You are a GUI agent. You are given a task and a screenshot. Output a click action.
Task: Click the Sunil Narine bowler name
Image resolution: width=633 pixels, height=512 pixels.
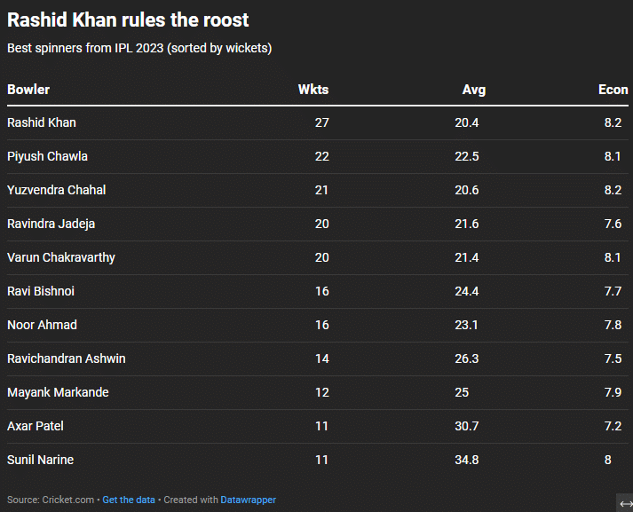[x=40, y=460]
